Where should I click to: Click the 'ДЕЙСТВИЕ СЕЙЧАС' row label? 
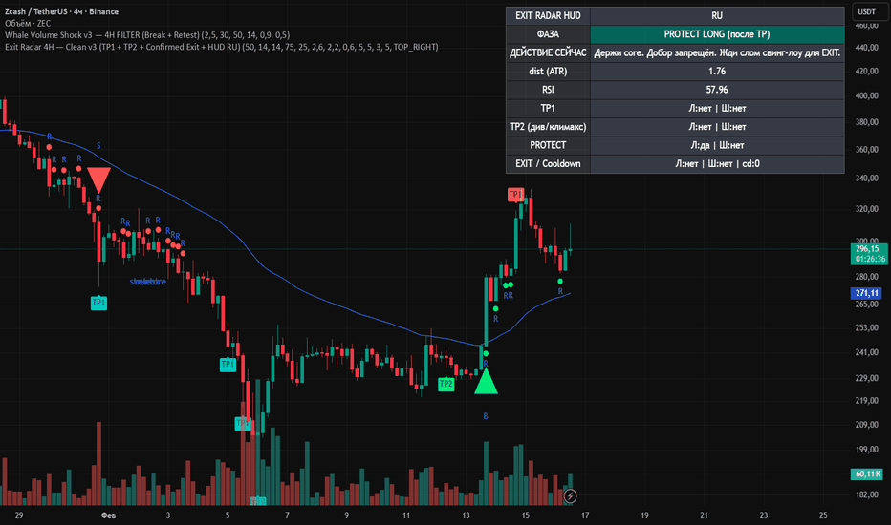coord(549,52)
